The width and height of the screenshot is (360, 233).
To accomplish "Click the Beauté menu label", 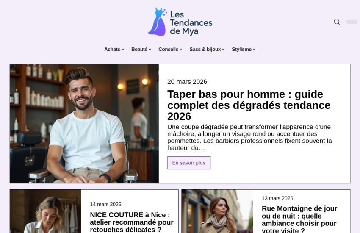I will coord(139,50).
